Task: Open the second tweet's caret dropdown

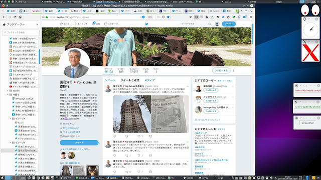Action: coord(187,142)
